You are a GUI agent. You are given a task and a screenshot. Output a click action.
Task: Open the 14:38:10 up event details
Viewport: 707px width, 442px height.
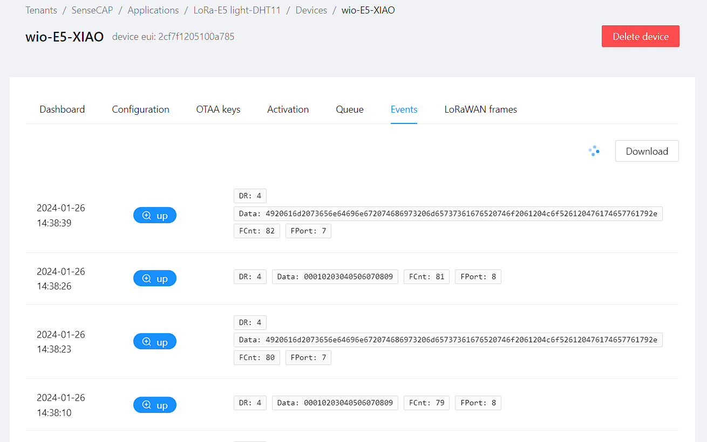coord(155,405)
